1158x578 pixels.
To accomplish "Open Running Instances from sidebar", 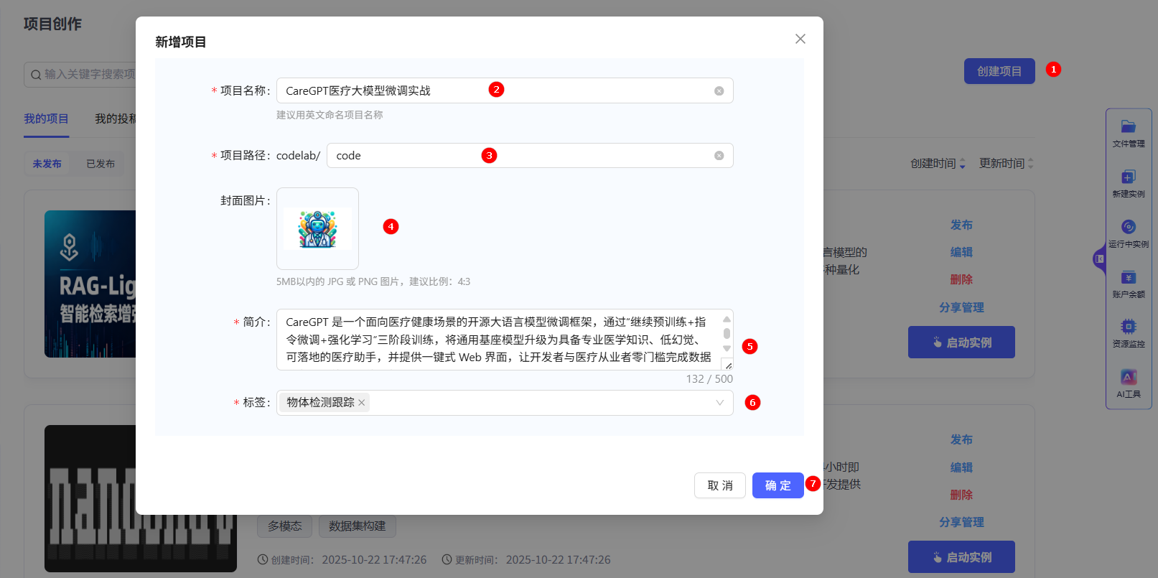I will (1128, 233).
